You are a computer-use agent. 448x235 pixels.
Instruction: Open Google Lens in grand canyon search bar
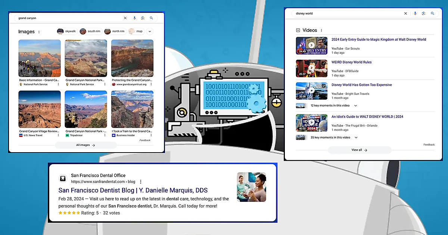click(x=143, y=18)
